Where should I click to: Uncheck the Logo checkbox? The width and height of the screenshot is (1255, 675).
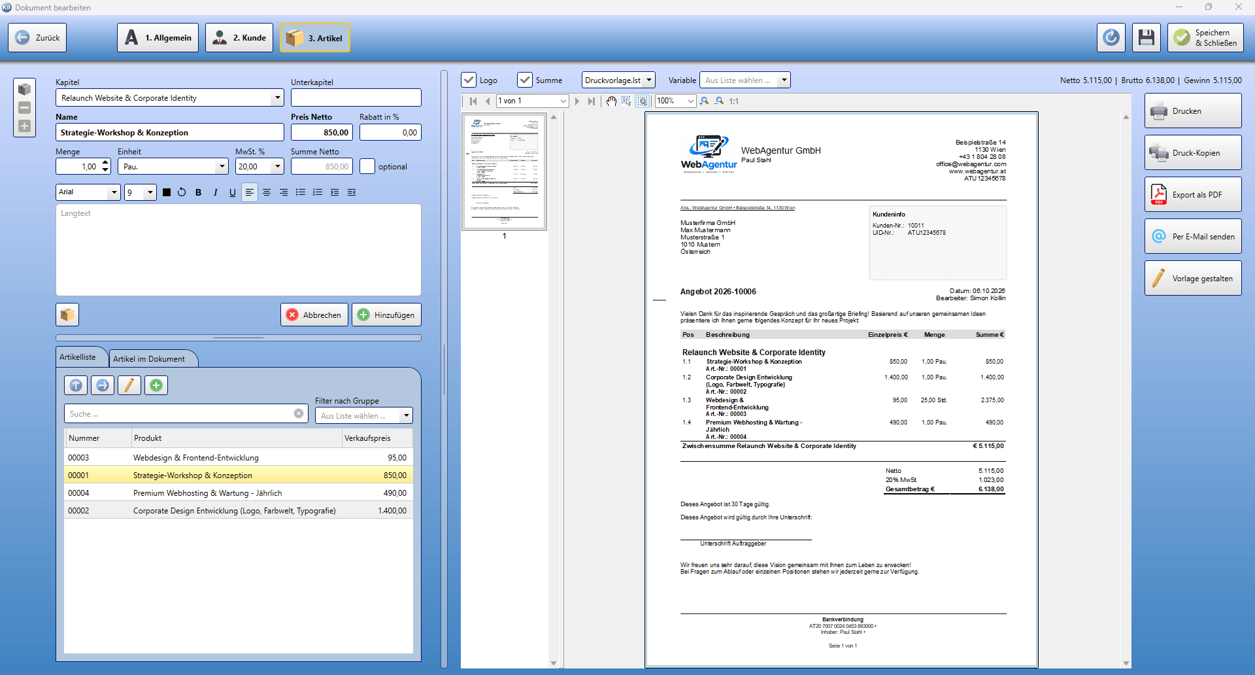469,80
